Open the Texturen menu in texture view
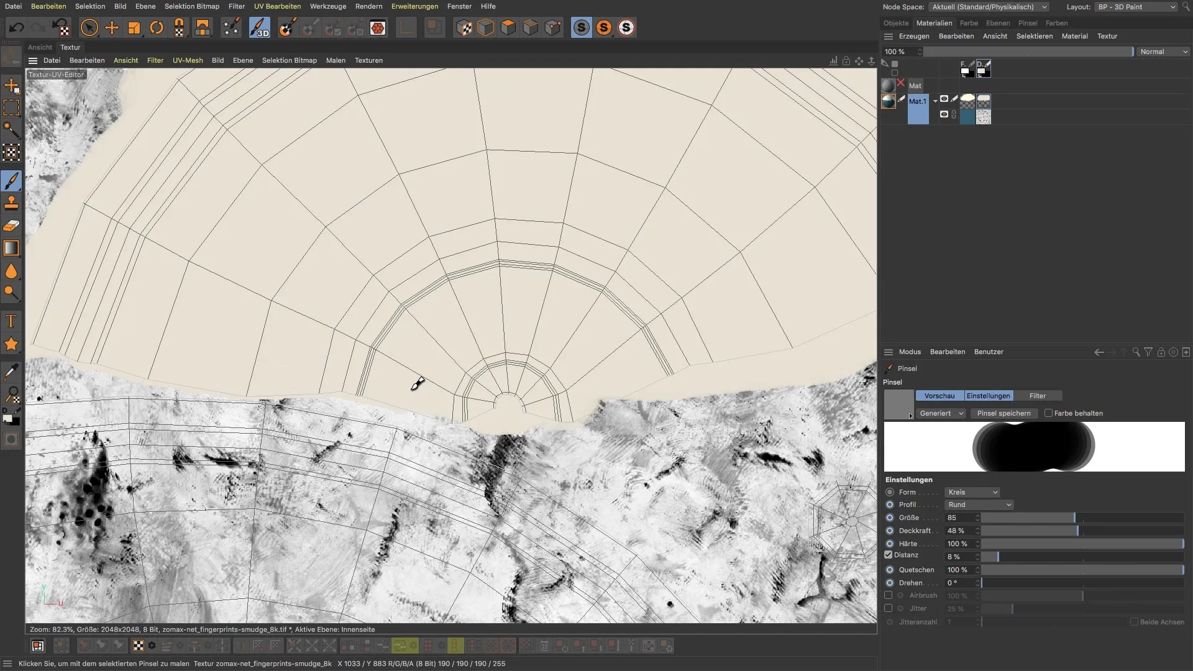 point(368,60)
